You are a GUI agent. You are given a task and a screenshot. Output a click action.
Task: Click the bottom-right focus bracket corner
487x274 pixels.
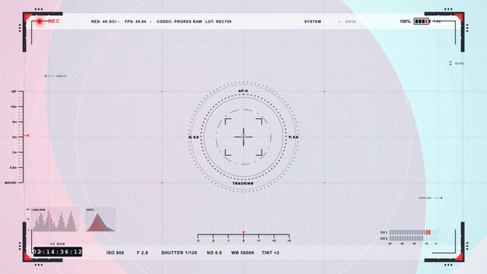(x=259, y=153)
